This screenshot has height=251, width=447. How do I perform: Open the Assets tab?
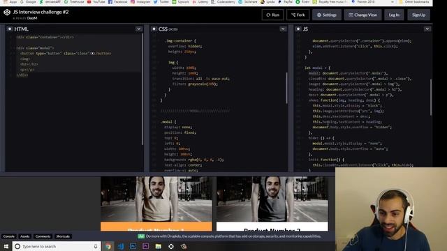(x=25, y=236)
